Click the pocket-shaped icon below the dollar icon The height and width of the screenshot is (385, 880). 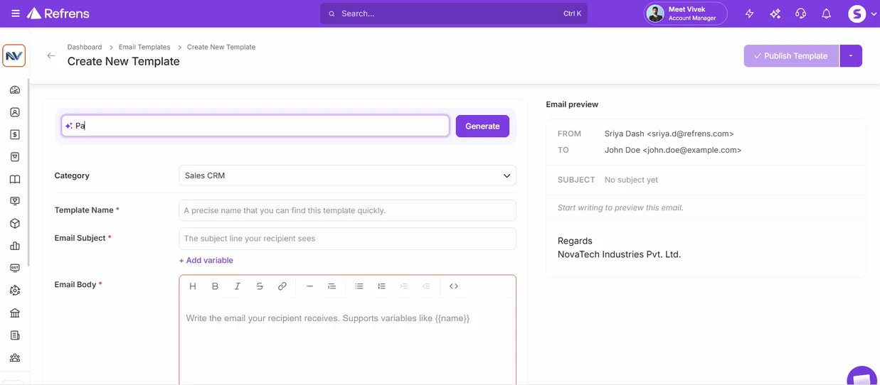click(15, 157)
